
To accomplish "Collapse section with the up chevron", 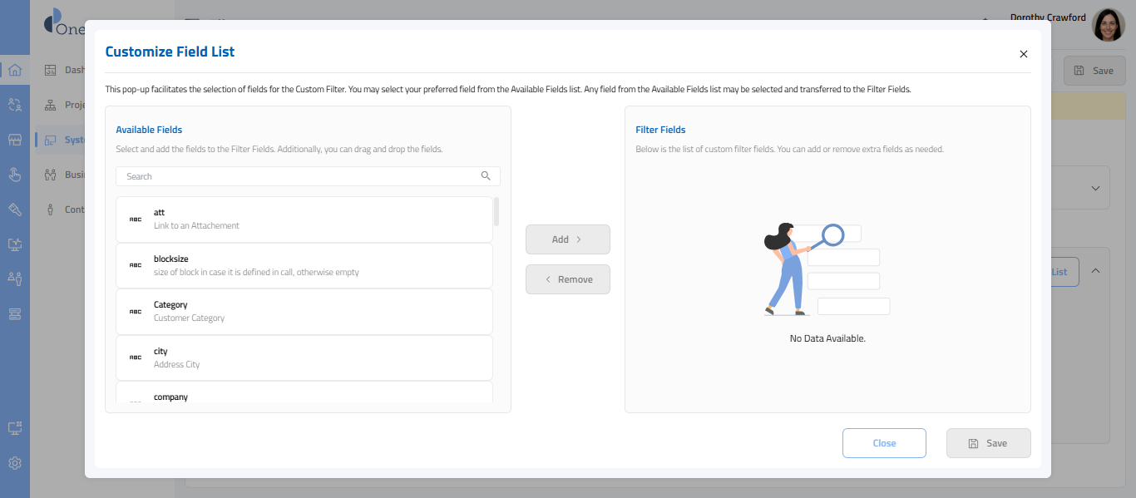I will tap(1095, 271).
